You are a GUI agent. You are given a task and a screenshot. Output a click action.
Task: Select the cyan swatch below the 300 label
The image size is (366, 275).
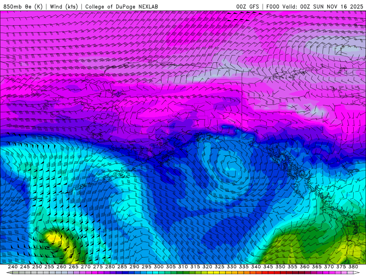click(x=156, y=273)
